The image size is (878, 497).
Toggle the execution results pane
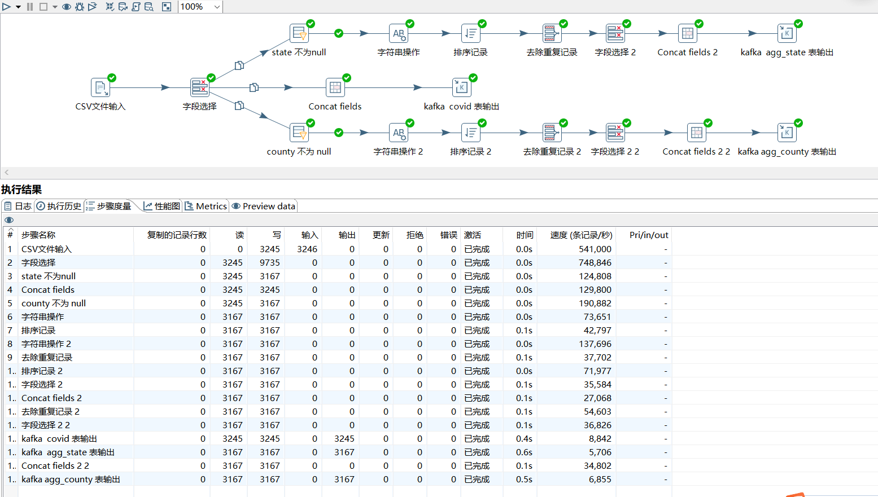(167, 7)
